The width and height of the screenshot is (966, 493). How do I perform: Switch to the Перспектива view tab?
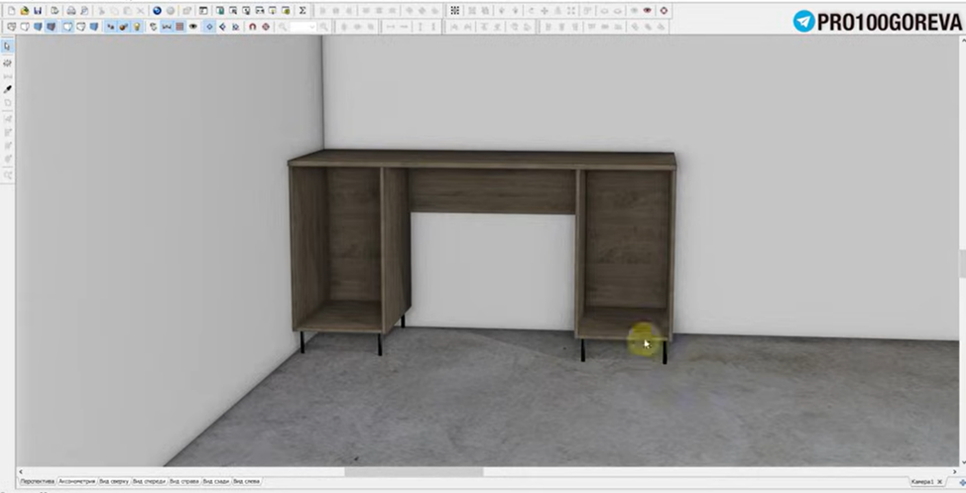coord(37,481)
